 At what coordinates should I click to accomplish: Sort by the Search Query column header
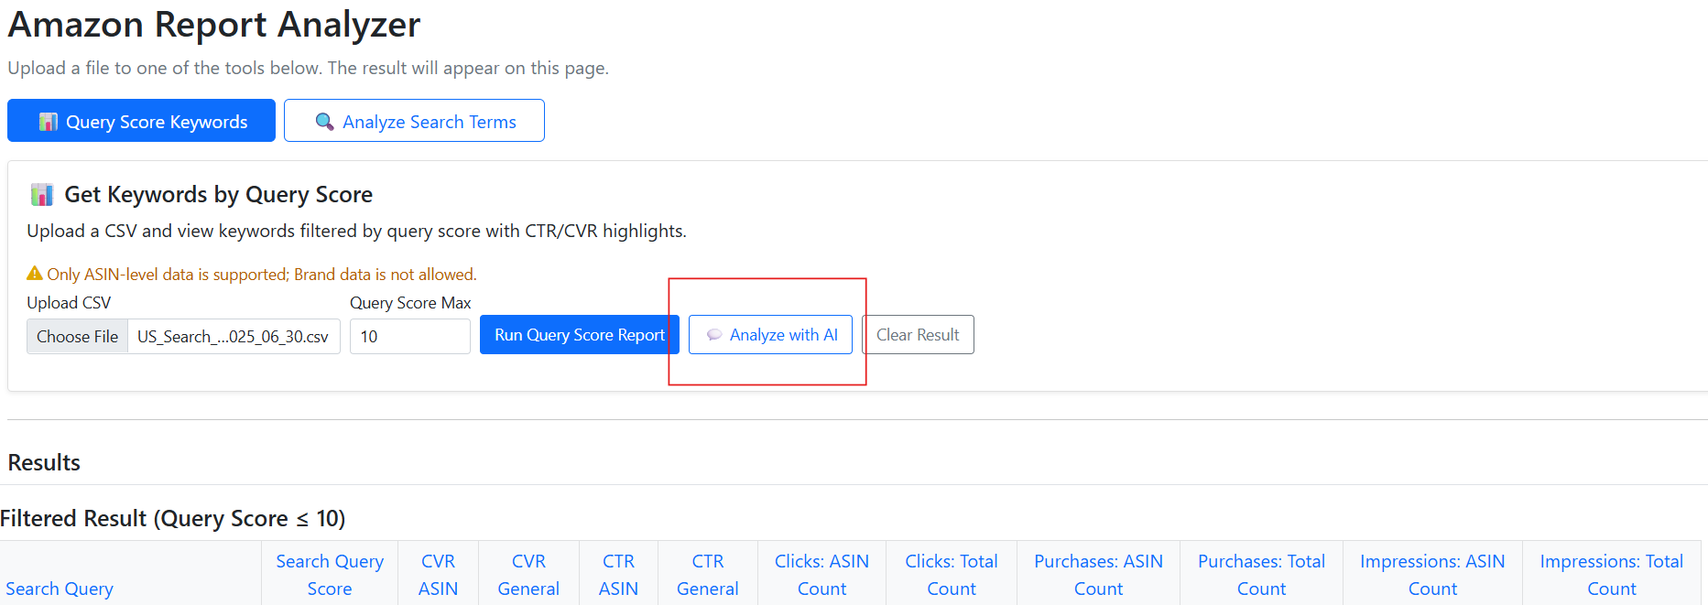(60, 589)
